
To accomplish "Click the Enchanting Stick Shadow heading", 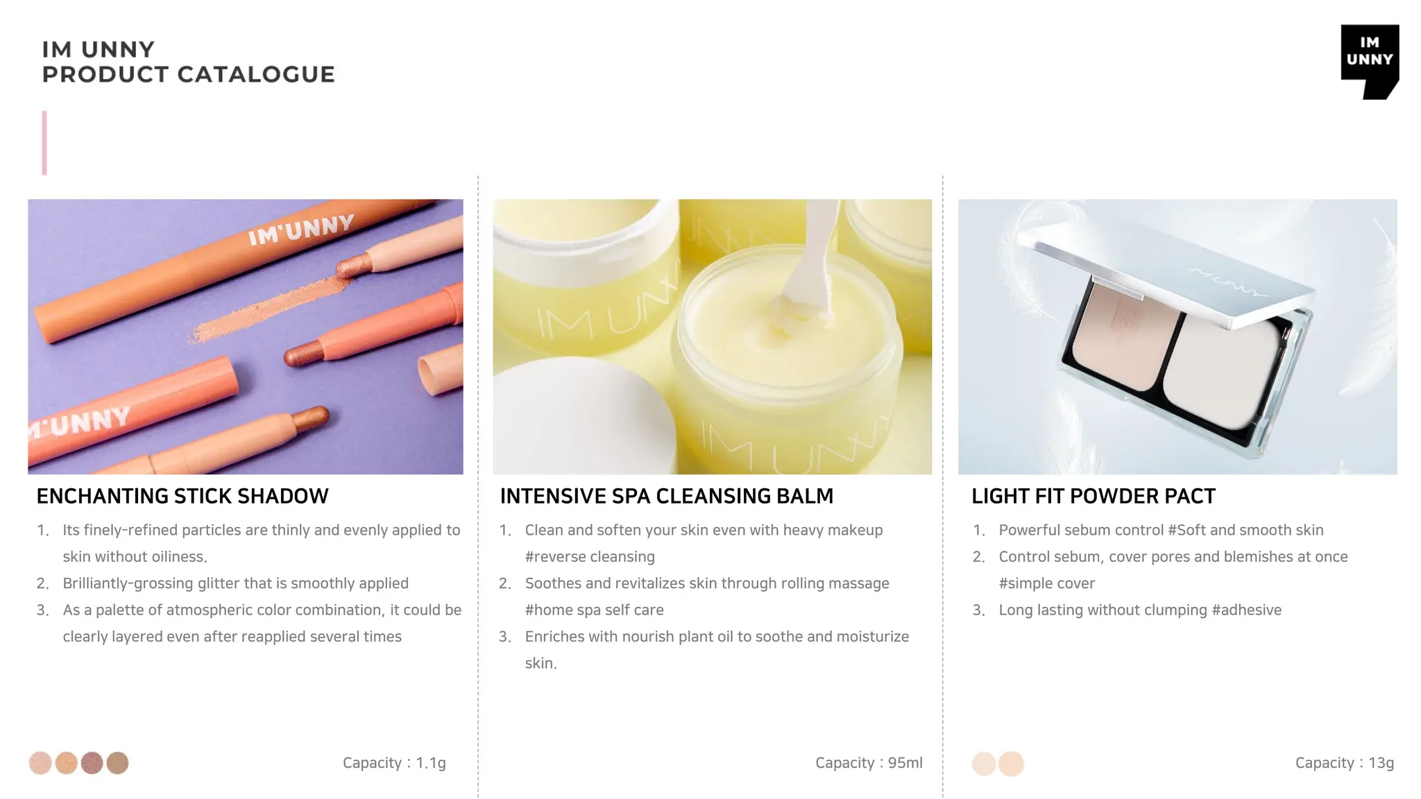I will coord(182,496).
